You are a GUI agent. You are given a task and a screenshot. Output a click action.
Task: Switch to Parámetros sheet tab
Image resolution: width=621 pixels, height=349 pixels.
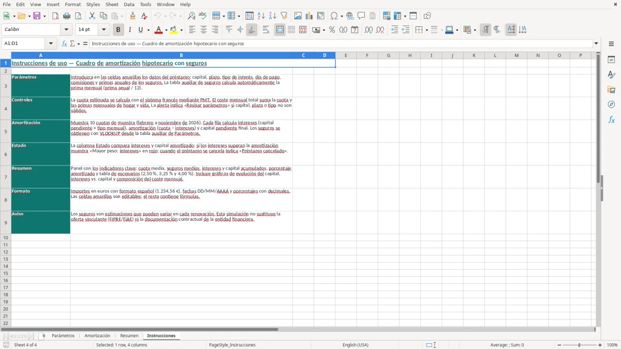(x=63, y=336)
